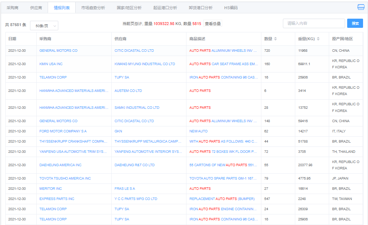Viewport: 368px width, 225px height.
Task: Open IRON AUTO PARTS ENGINE CONTAININ... description
Action: click(223, 209)
